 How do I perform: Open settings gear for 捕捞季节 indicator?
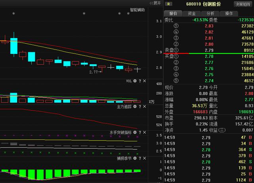(135, 158)
